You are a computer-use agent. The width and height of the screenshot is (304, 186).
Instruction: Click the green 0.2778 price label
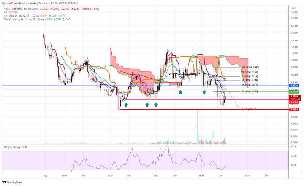click(x=294, y=92)
